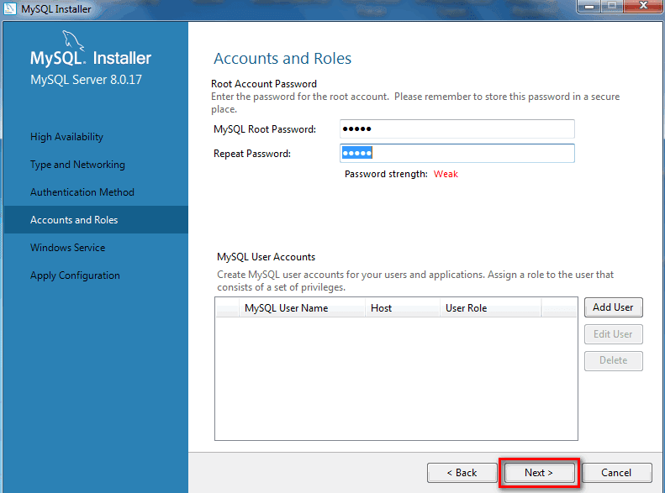Image resolution: width=665 pixels, height=493 pixels.
Task: Minimize the MySQL Installer window
Action: 589,6
